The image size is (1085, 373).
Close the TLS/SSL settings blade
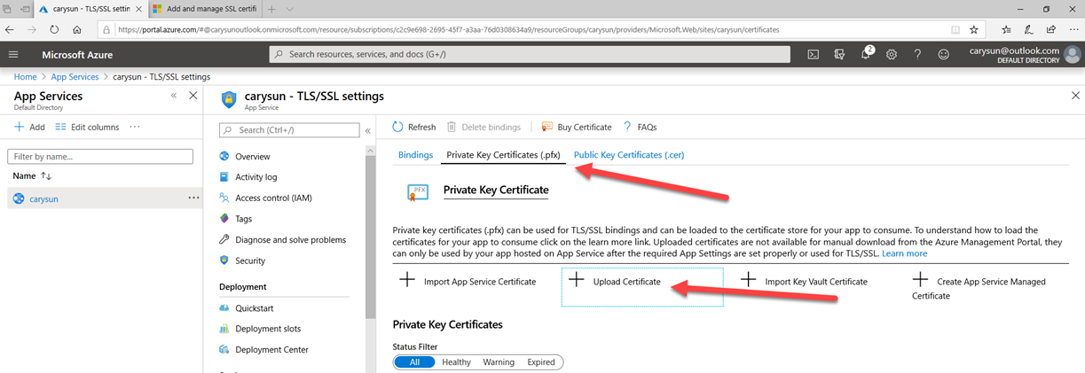point(1075,96)
